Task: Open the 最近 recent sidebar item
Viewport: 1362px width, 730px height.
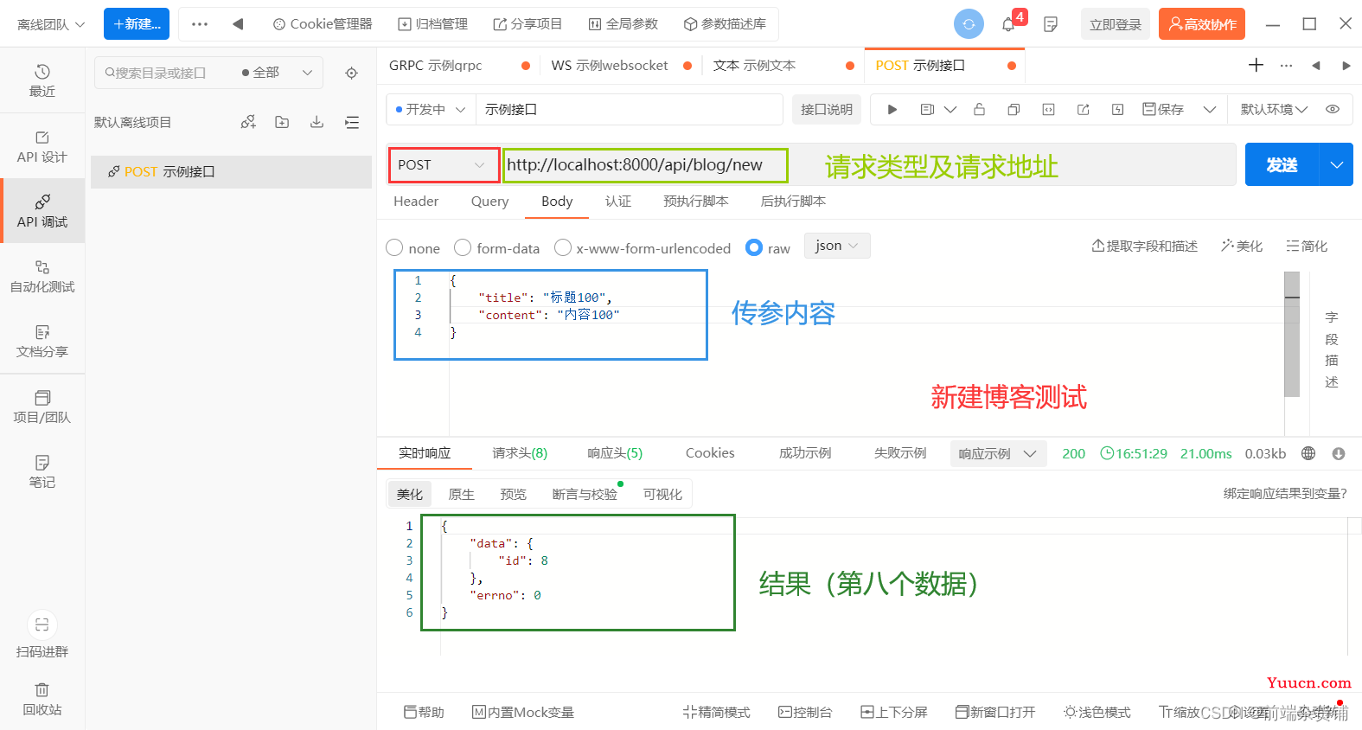Action: pos(42,80)
